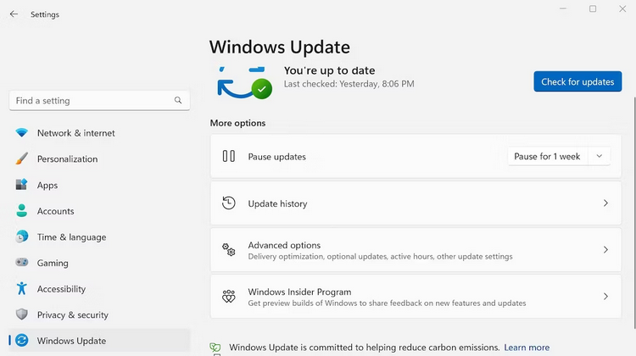Select Windows Update in sidebar
636x356 pixels.
[x=99, y=341]
